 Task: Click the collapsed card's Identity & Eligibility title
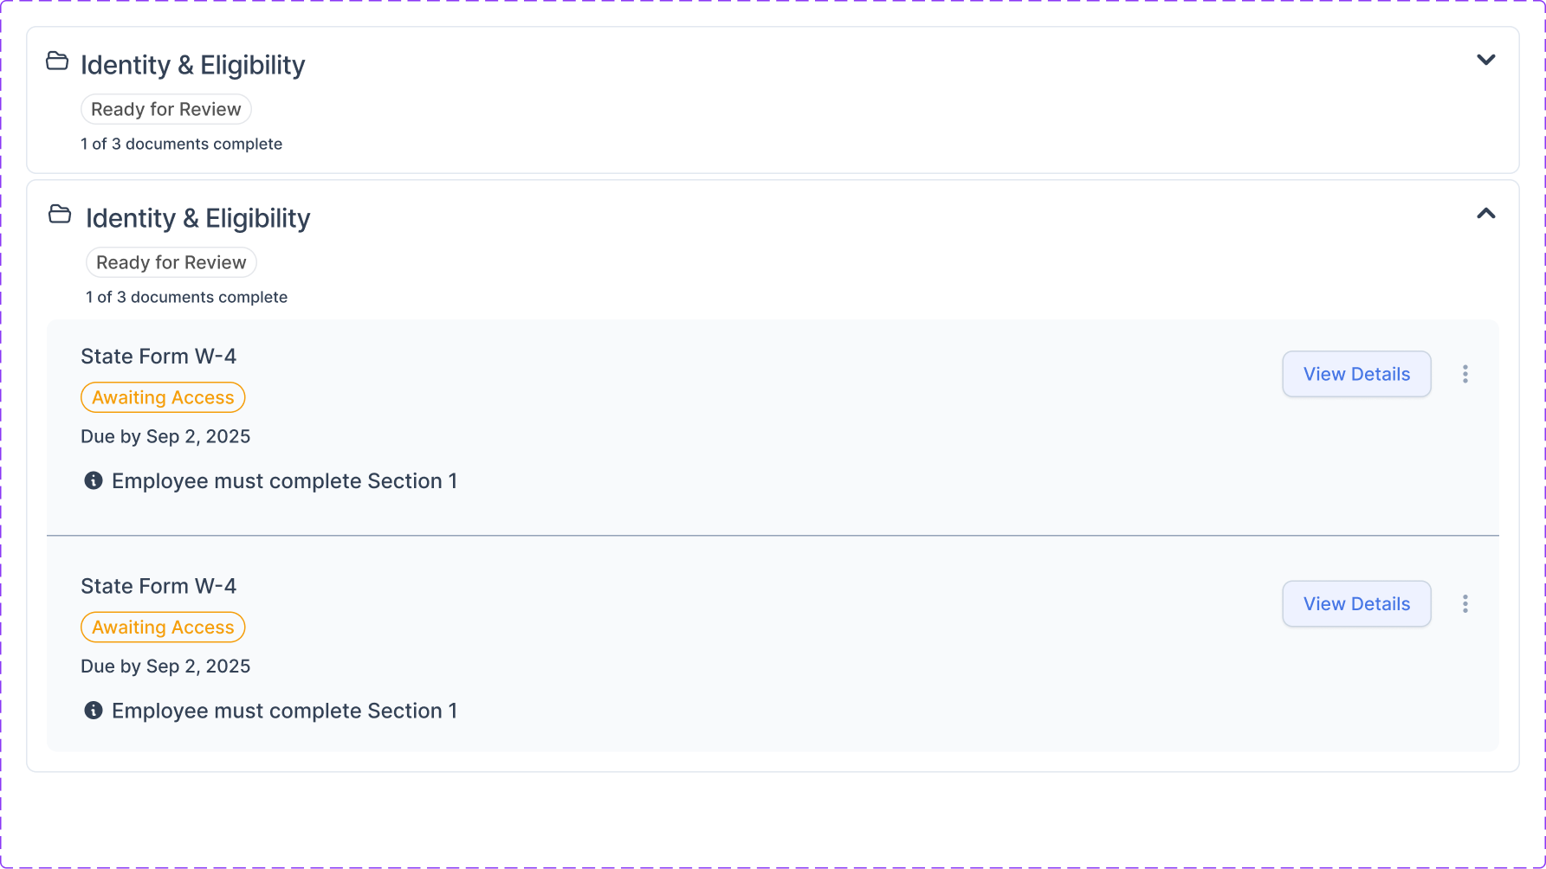click(x=192, y=65)
